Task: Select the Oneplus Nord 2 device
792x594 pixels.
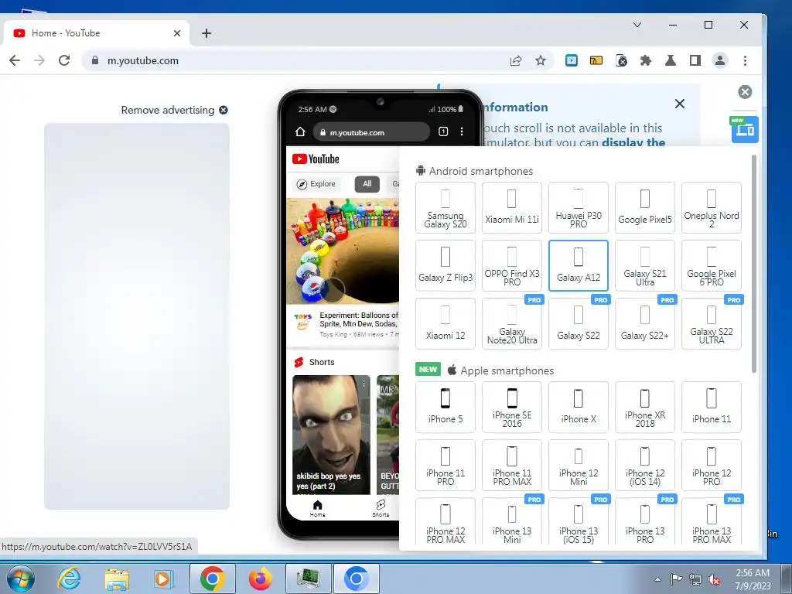Action: [x=712, y=207]
